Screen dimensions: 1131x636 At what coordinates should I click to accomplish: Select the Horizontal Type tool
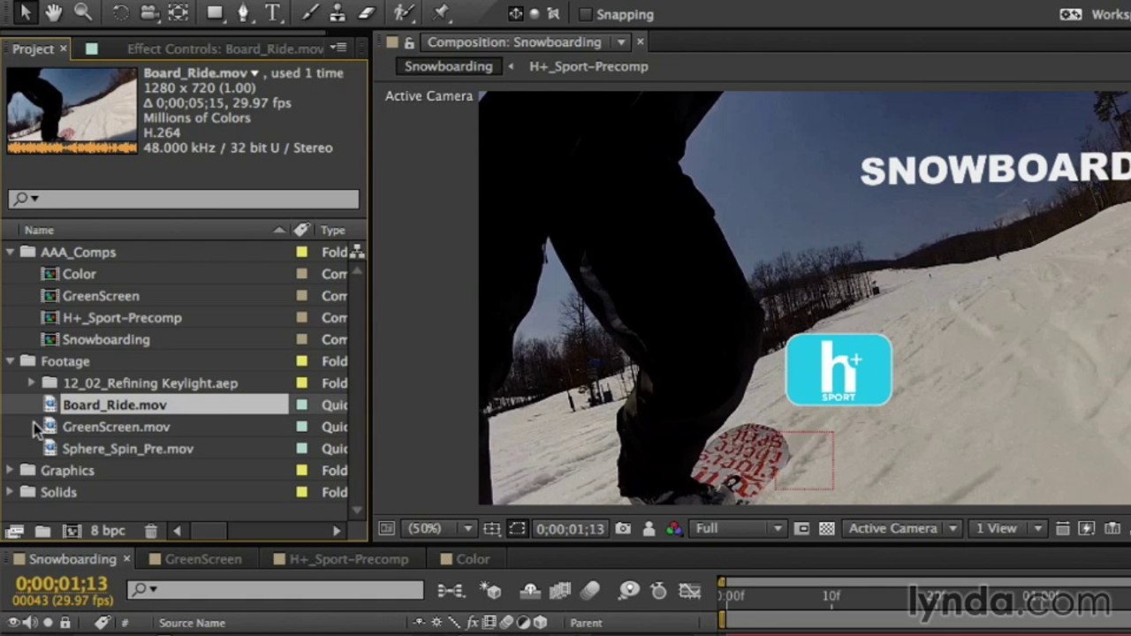(x=272, y=13)
